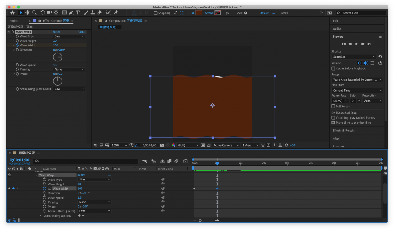Open the Active Camera view dropdown
The width and height of the screenshot is (394, 230).
click(x=225, y=146)
